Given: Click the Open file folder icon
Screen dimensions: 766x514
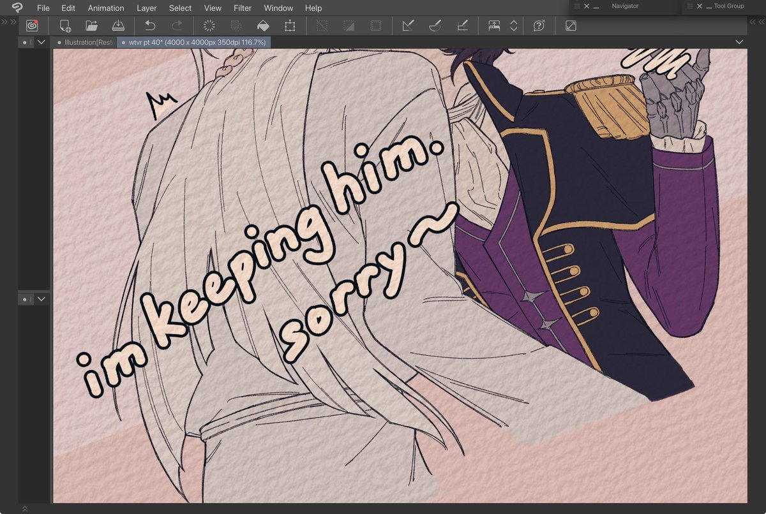Looking at the screenshot, I should (x=91, y=26).
